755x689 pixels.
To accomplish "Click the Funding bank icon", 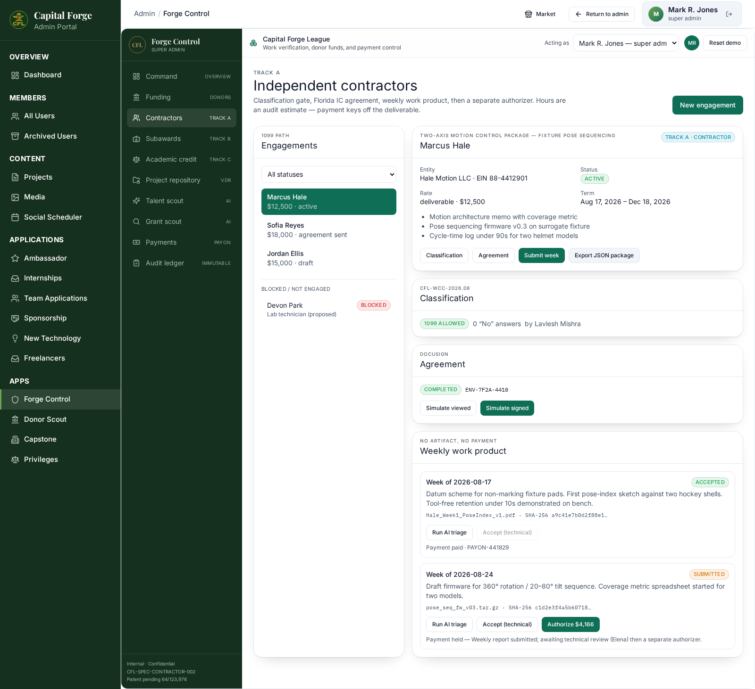I will (x=136, y=97).
